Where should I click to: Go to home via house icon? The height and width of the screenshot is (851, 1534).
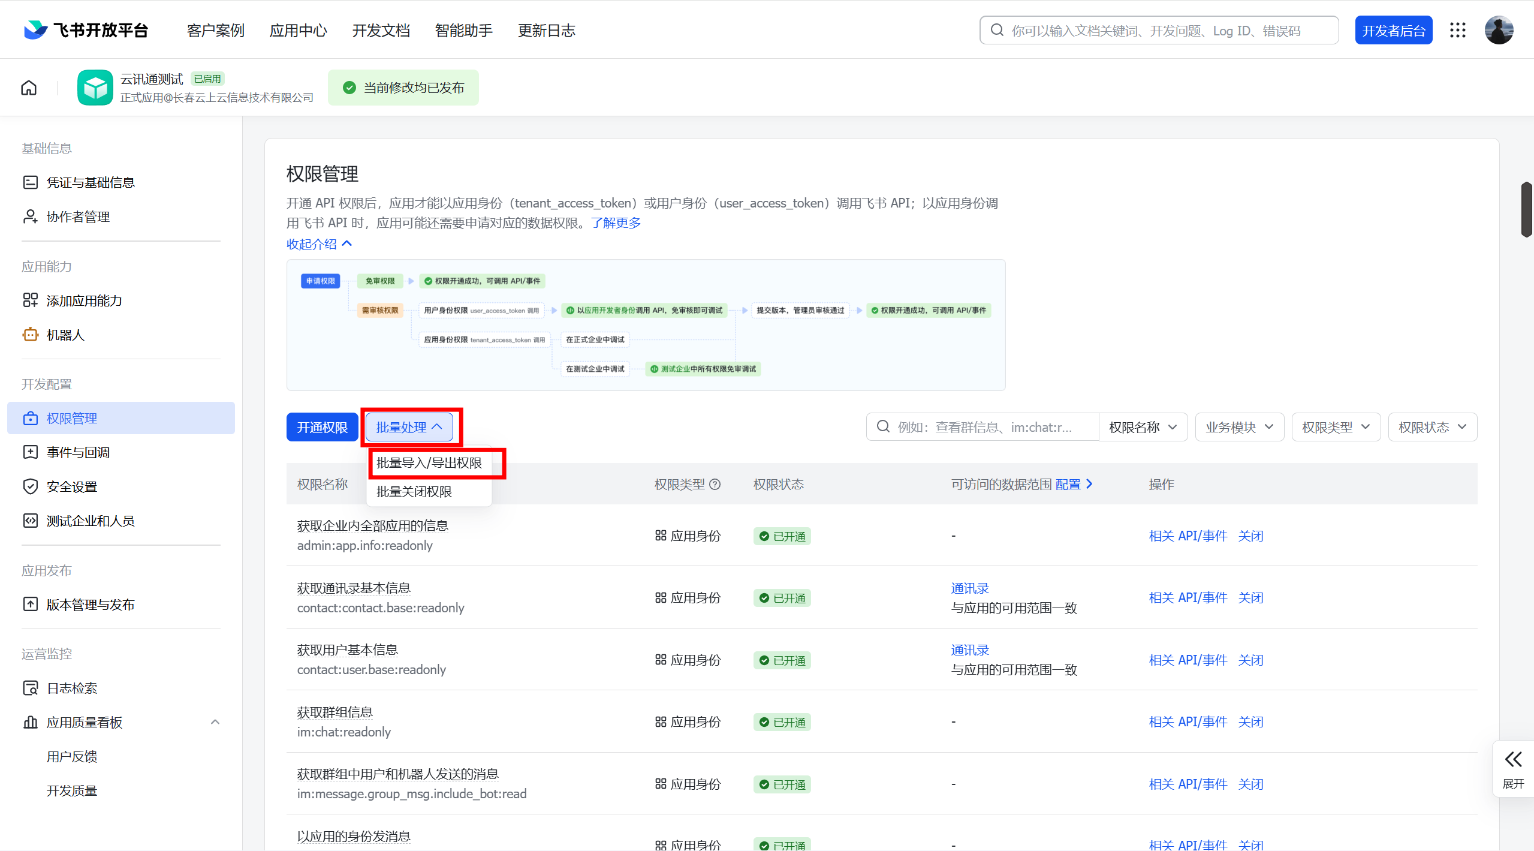(x=29, y=88)
